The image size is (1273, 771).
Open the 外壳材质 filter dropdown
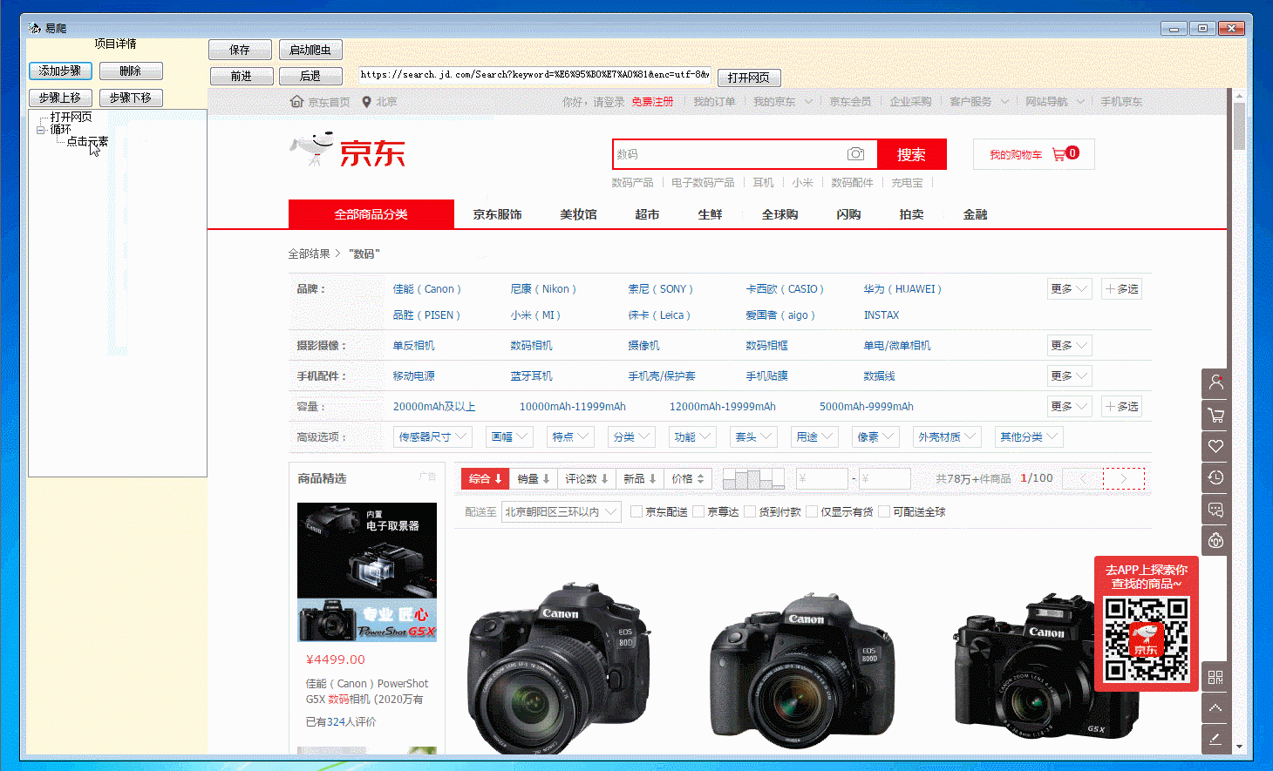pyautogui.click(x=947, y=436)
